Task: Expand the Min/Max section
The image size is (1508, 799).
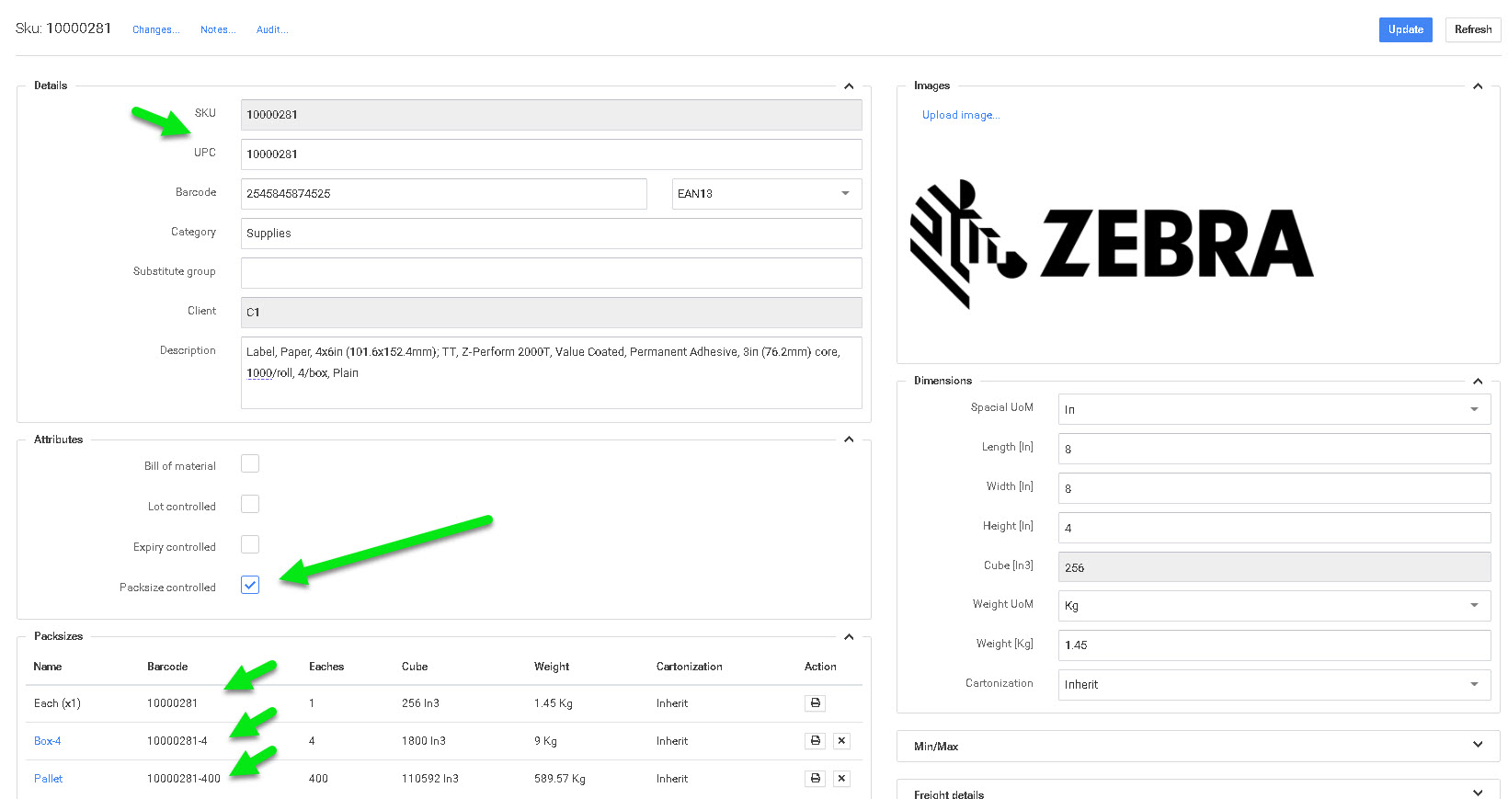Action: (1478, 746)
